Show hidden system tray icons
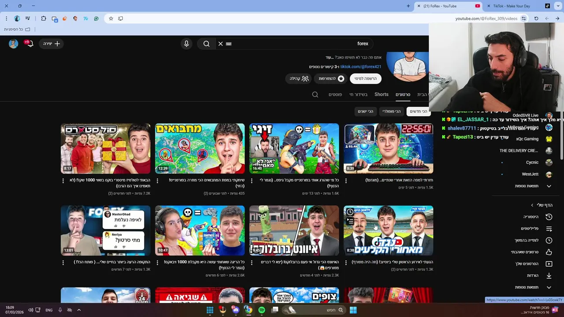The image size is (564, 317). (x=79, y=310)
